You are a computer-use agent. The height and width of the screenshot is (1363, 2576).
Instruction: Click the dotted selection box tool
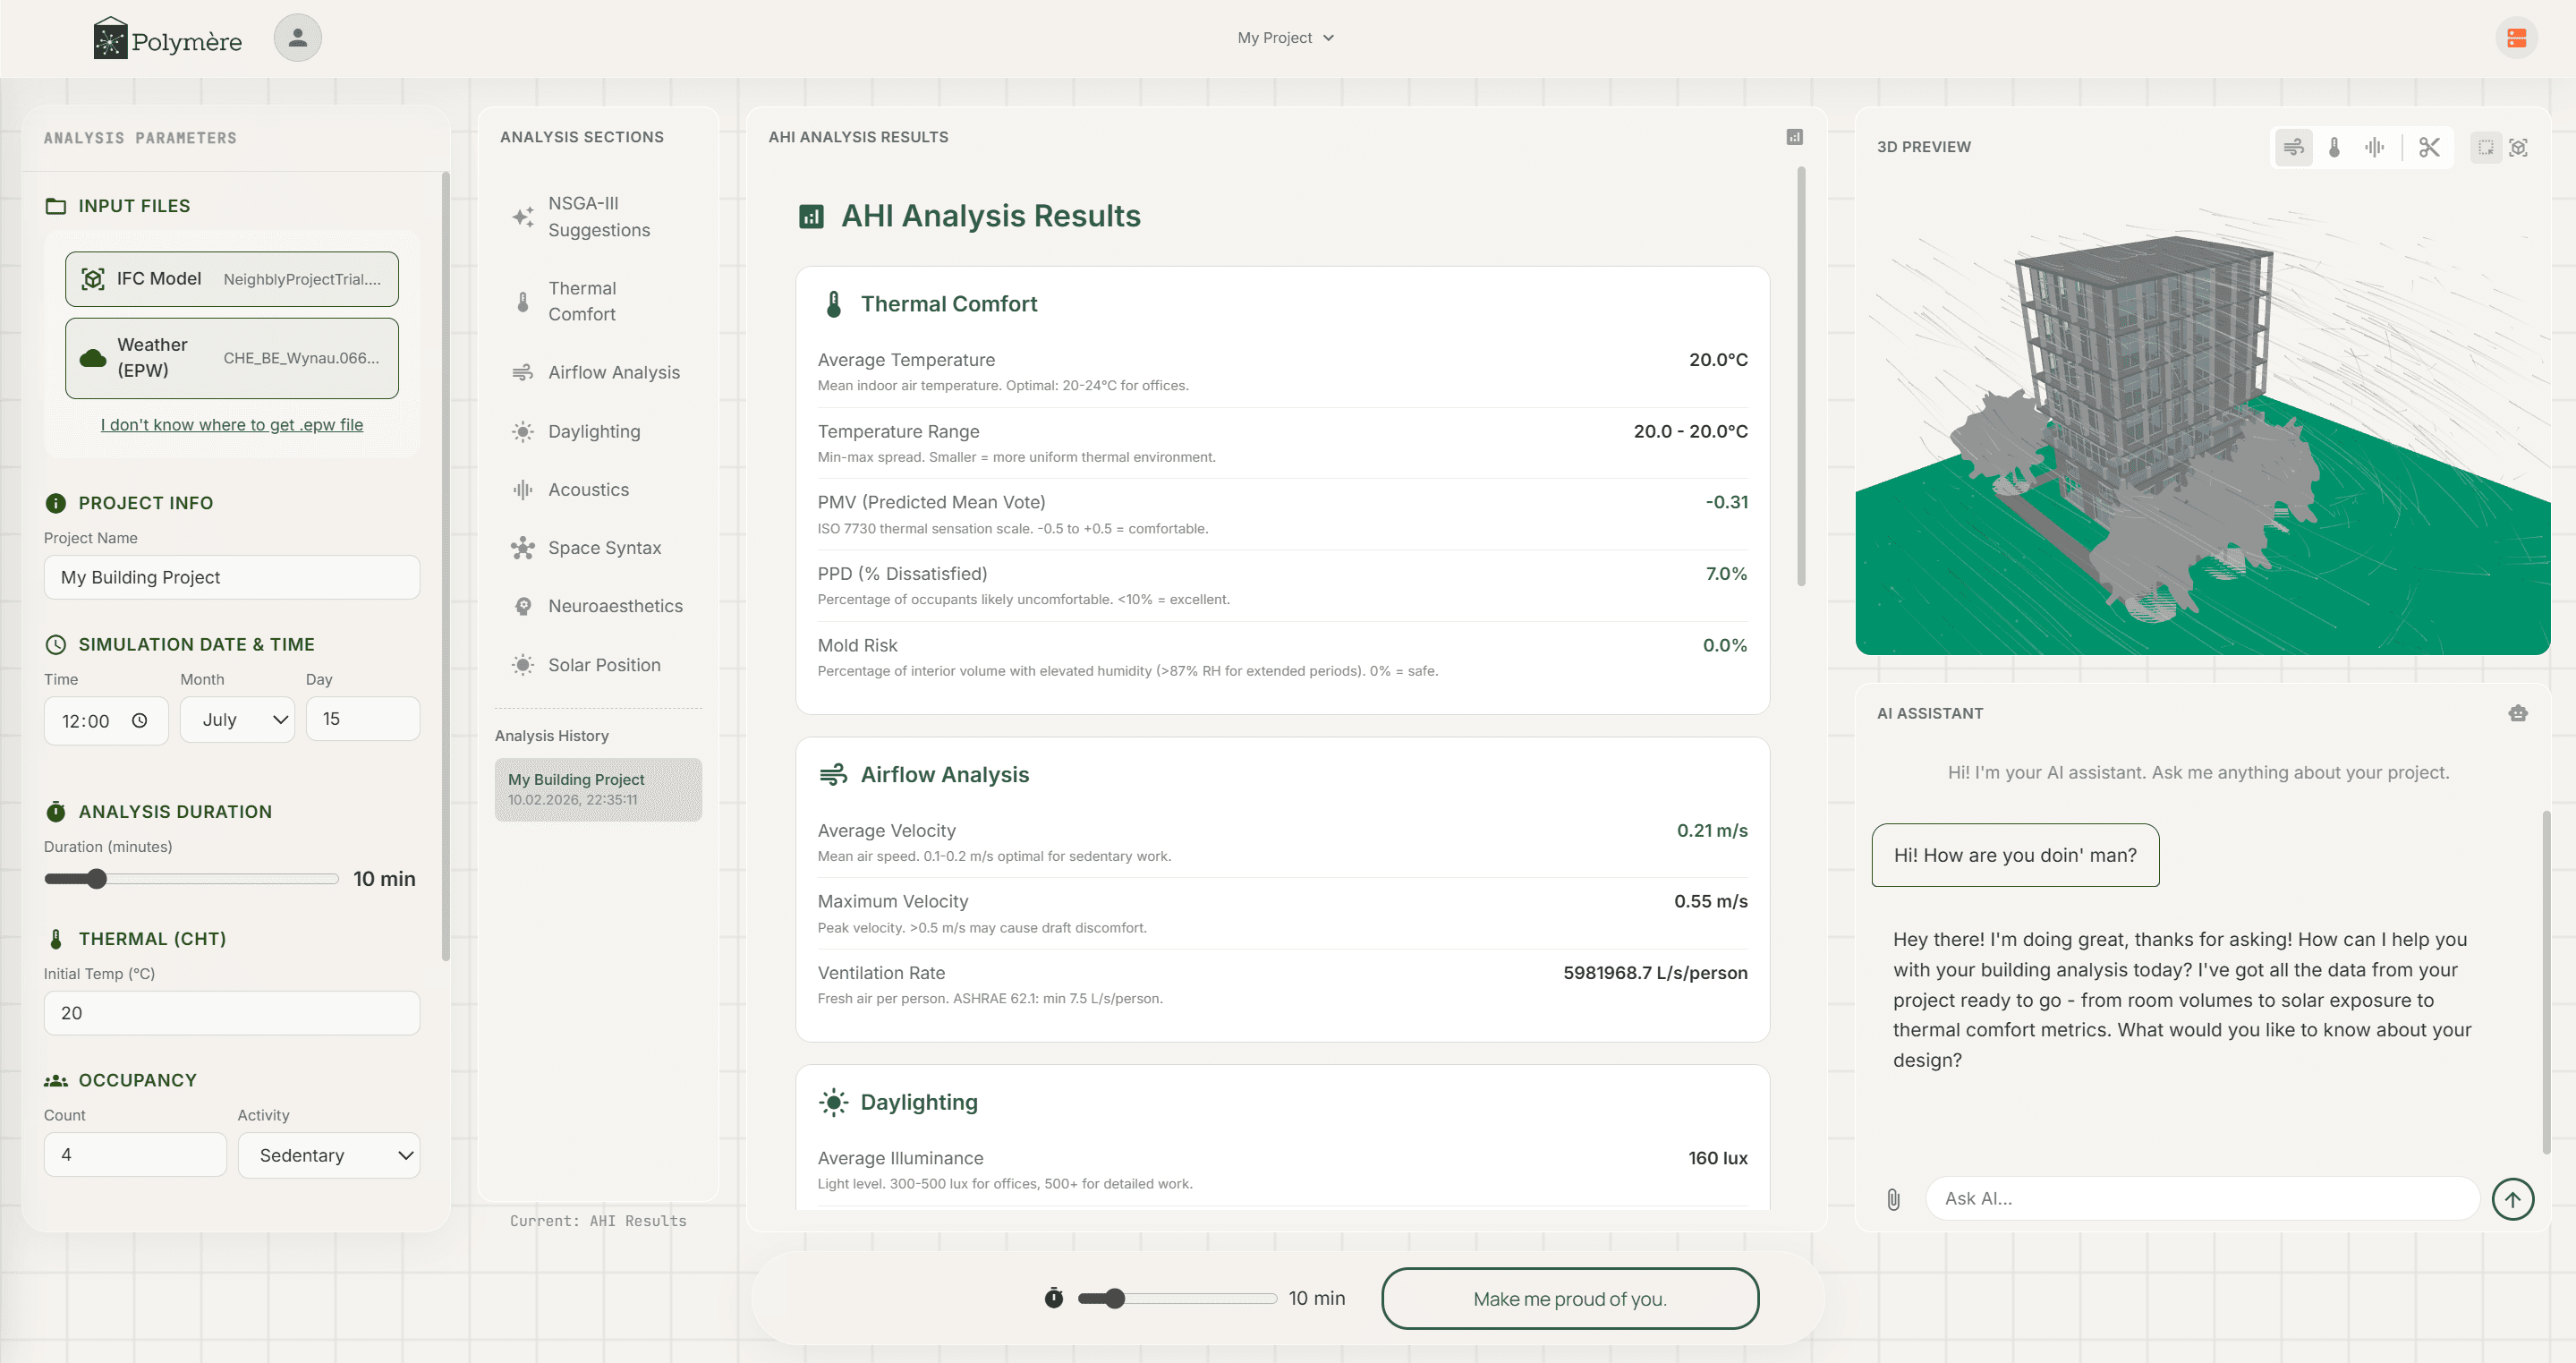(2485, 148)
